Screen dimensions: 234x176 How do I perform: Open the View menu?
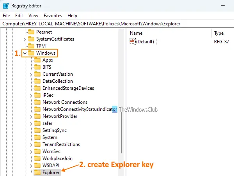click(33, 16)
